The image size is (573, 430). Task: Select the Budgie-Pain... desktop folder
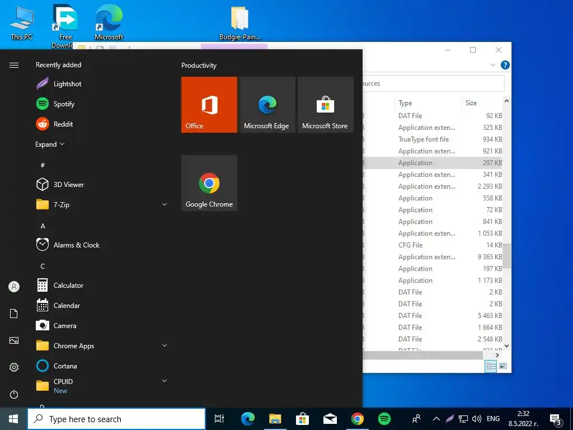point(239,22)
